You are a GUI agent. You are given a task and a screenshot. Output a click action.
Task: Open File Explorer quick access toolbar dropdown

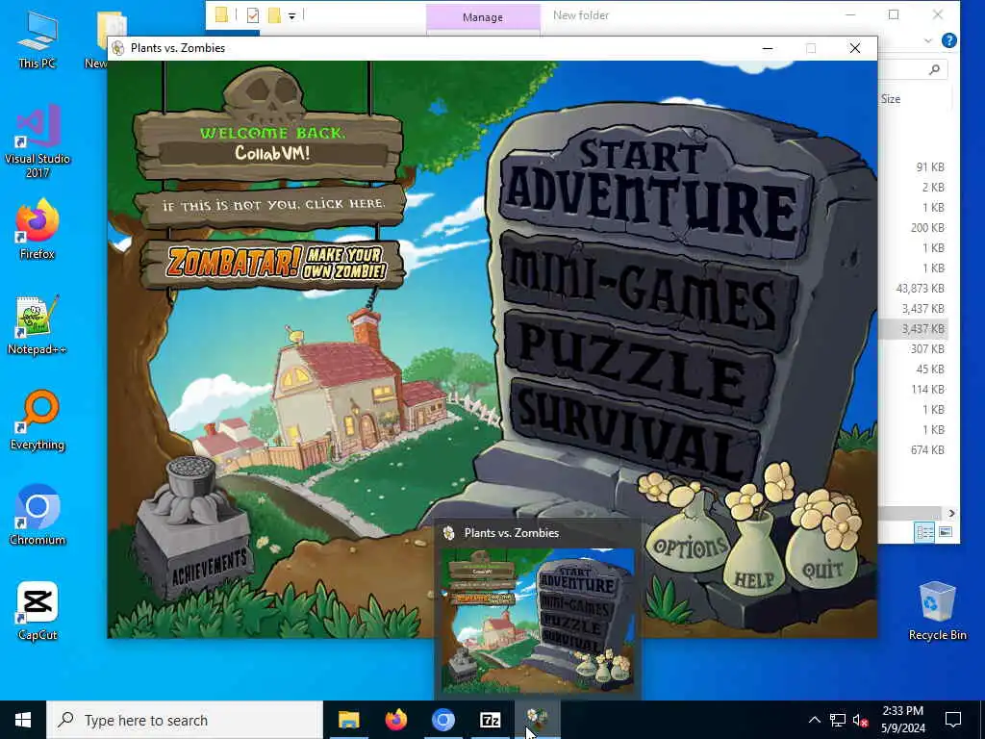(292, 15)
